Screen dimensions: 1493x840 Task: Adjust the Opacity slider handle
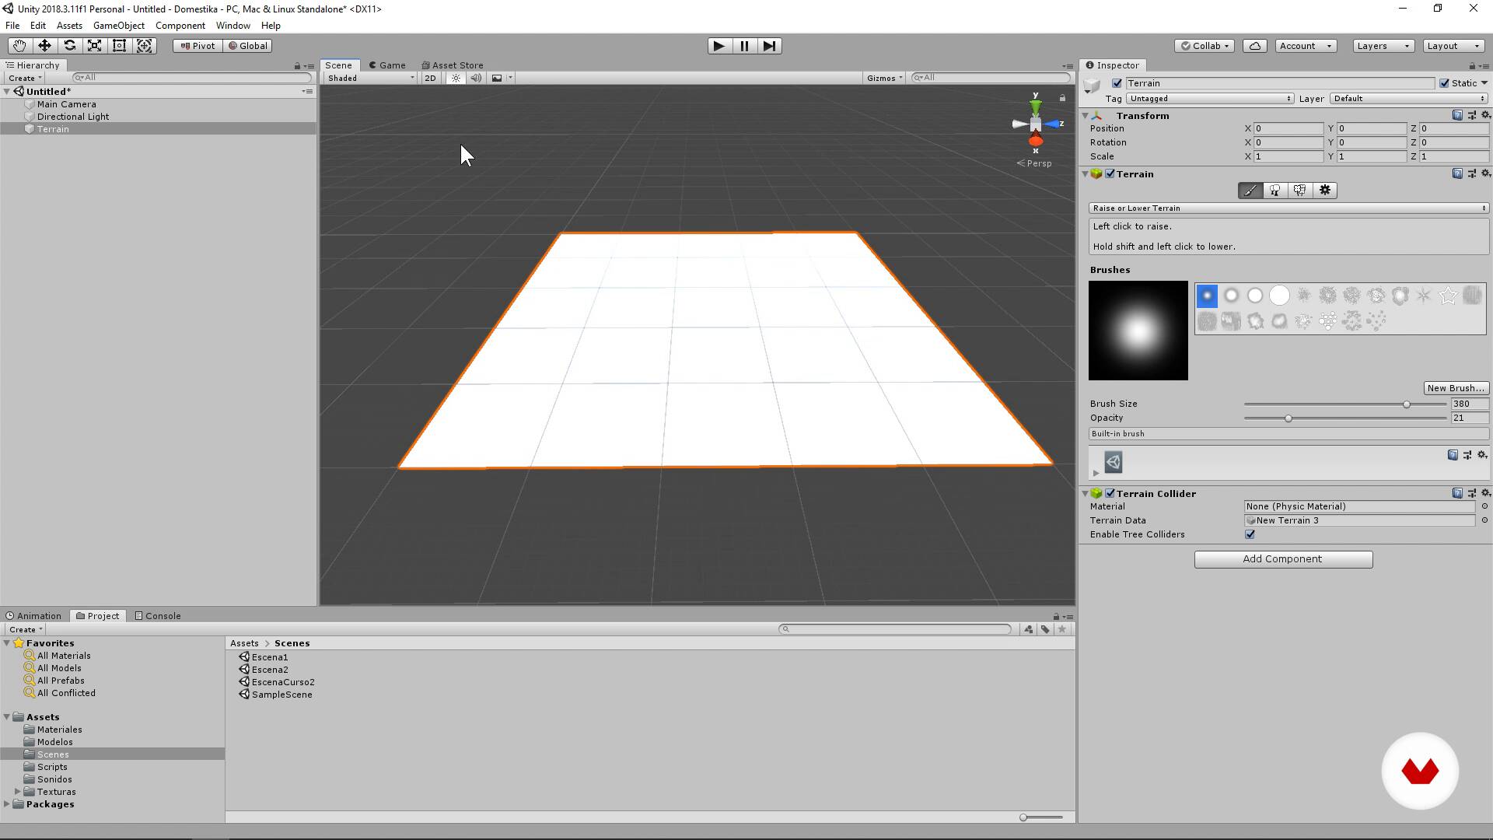pyautogui.click(x=1288, y=418)
